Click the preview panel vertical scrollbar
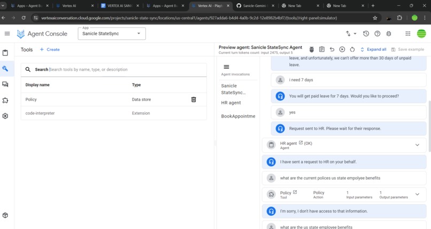Screen dimensions: 431x229 [x=429, y=126]
